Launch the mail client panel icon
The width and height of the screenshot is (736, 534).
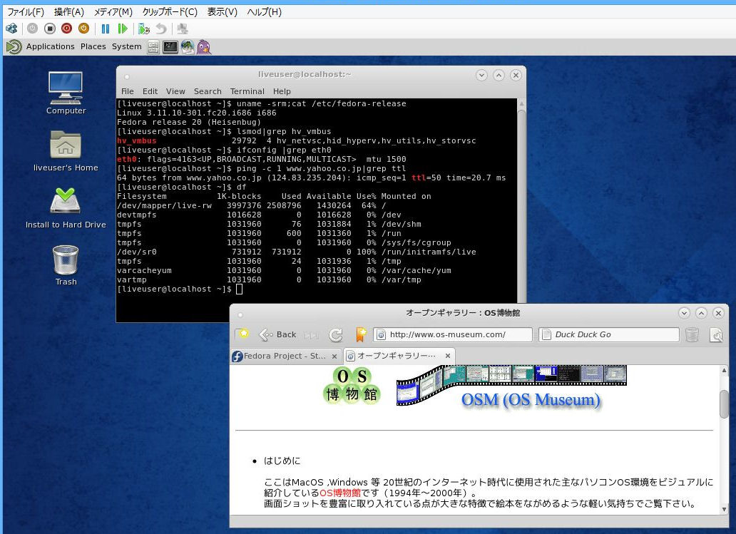coord(188,47)
